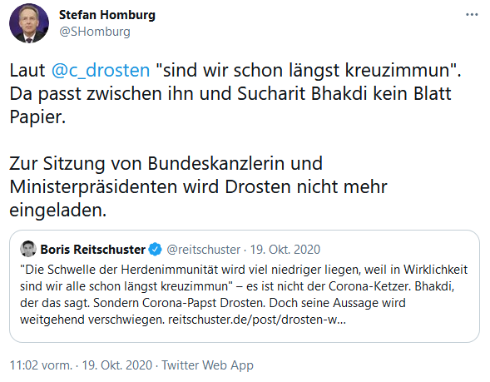Open the Stefan Homburg display name
The height and width of the screenshot is (382, 490).
pos(107,15)
